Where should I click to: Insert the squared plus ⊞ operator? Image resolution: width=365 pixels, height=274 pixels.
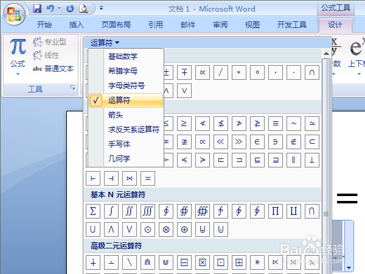pos(239,262)
